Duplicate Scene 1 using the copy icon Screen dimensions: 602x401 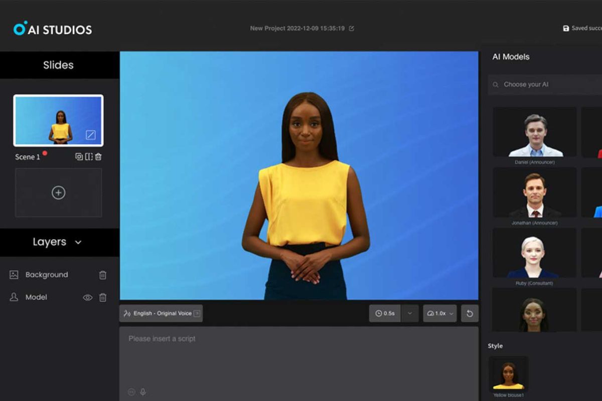[79, 156]
